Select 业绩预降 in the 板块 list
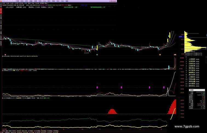 pyautogui.click(x=192, y=61)
